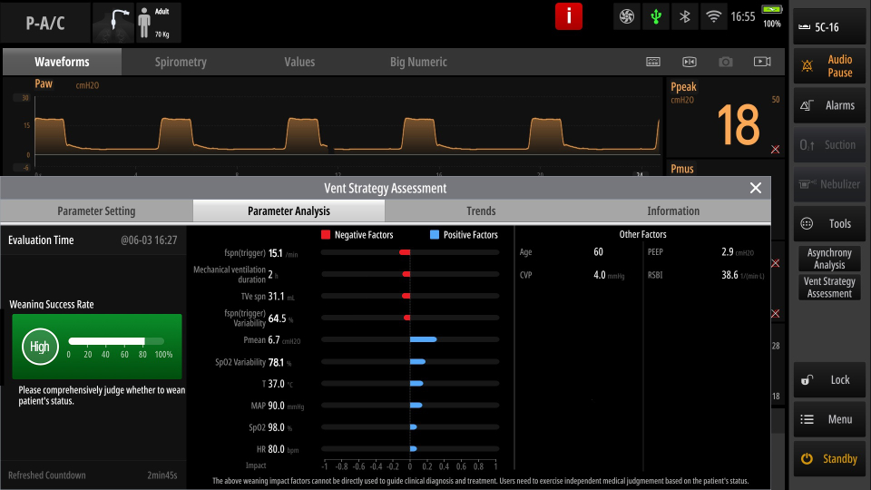871x490 pixels.
Task: Open the main Menu
Action: (x=829, y=419)
